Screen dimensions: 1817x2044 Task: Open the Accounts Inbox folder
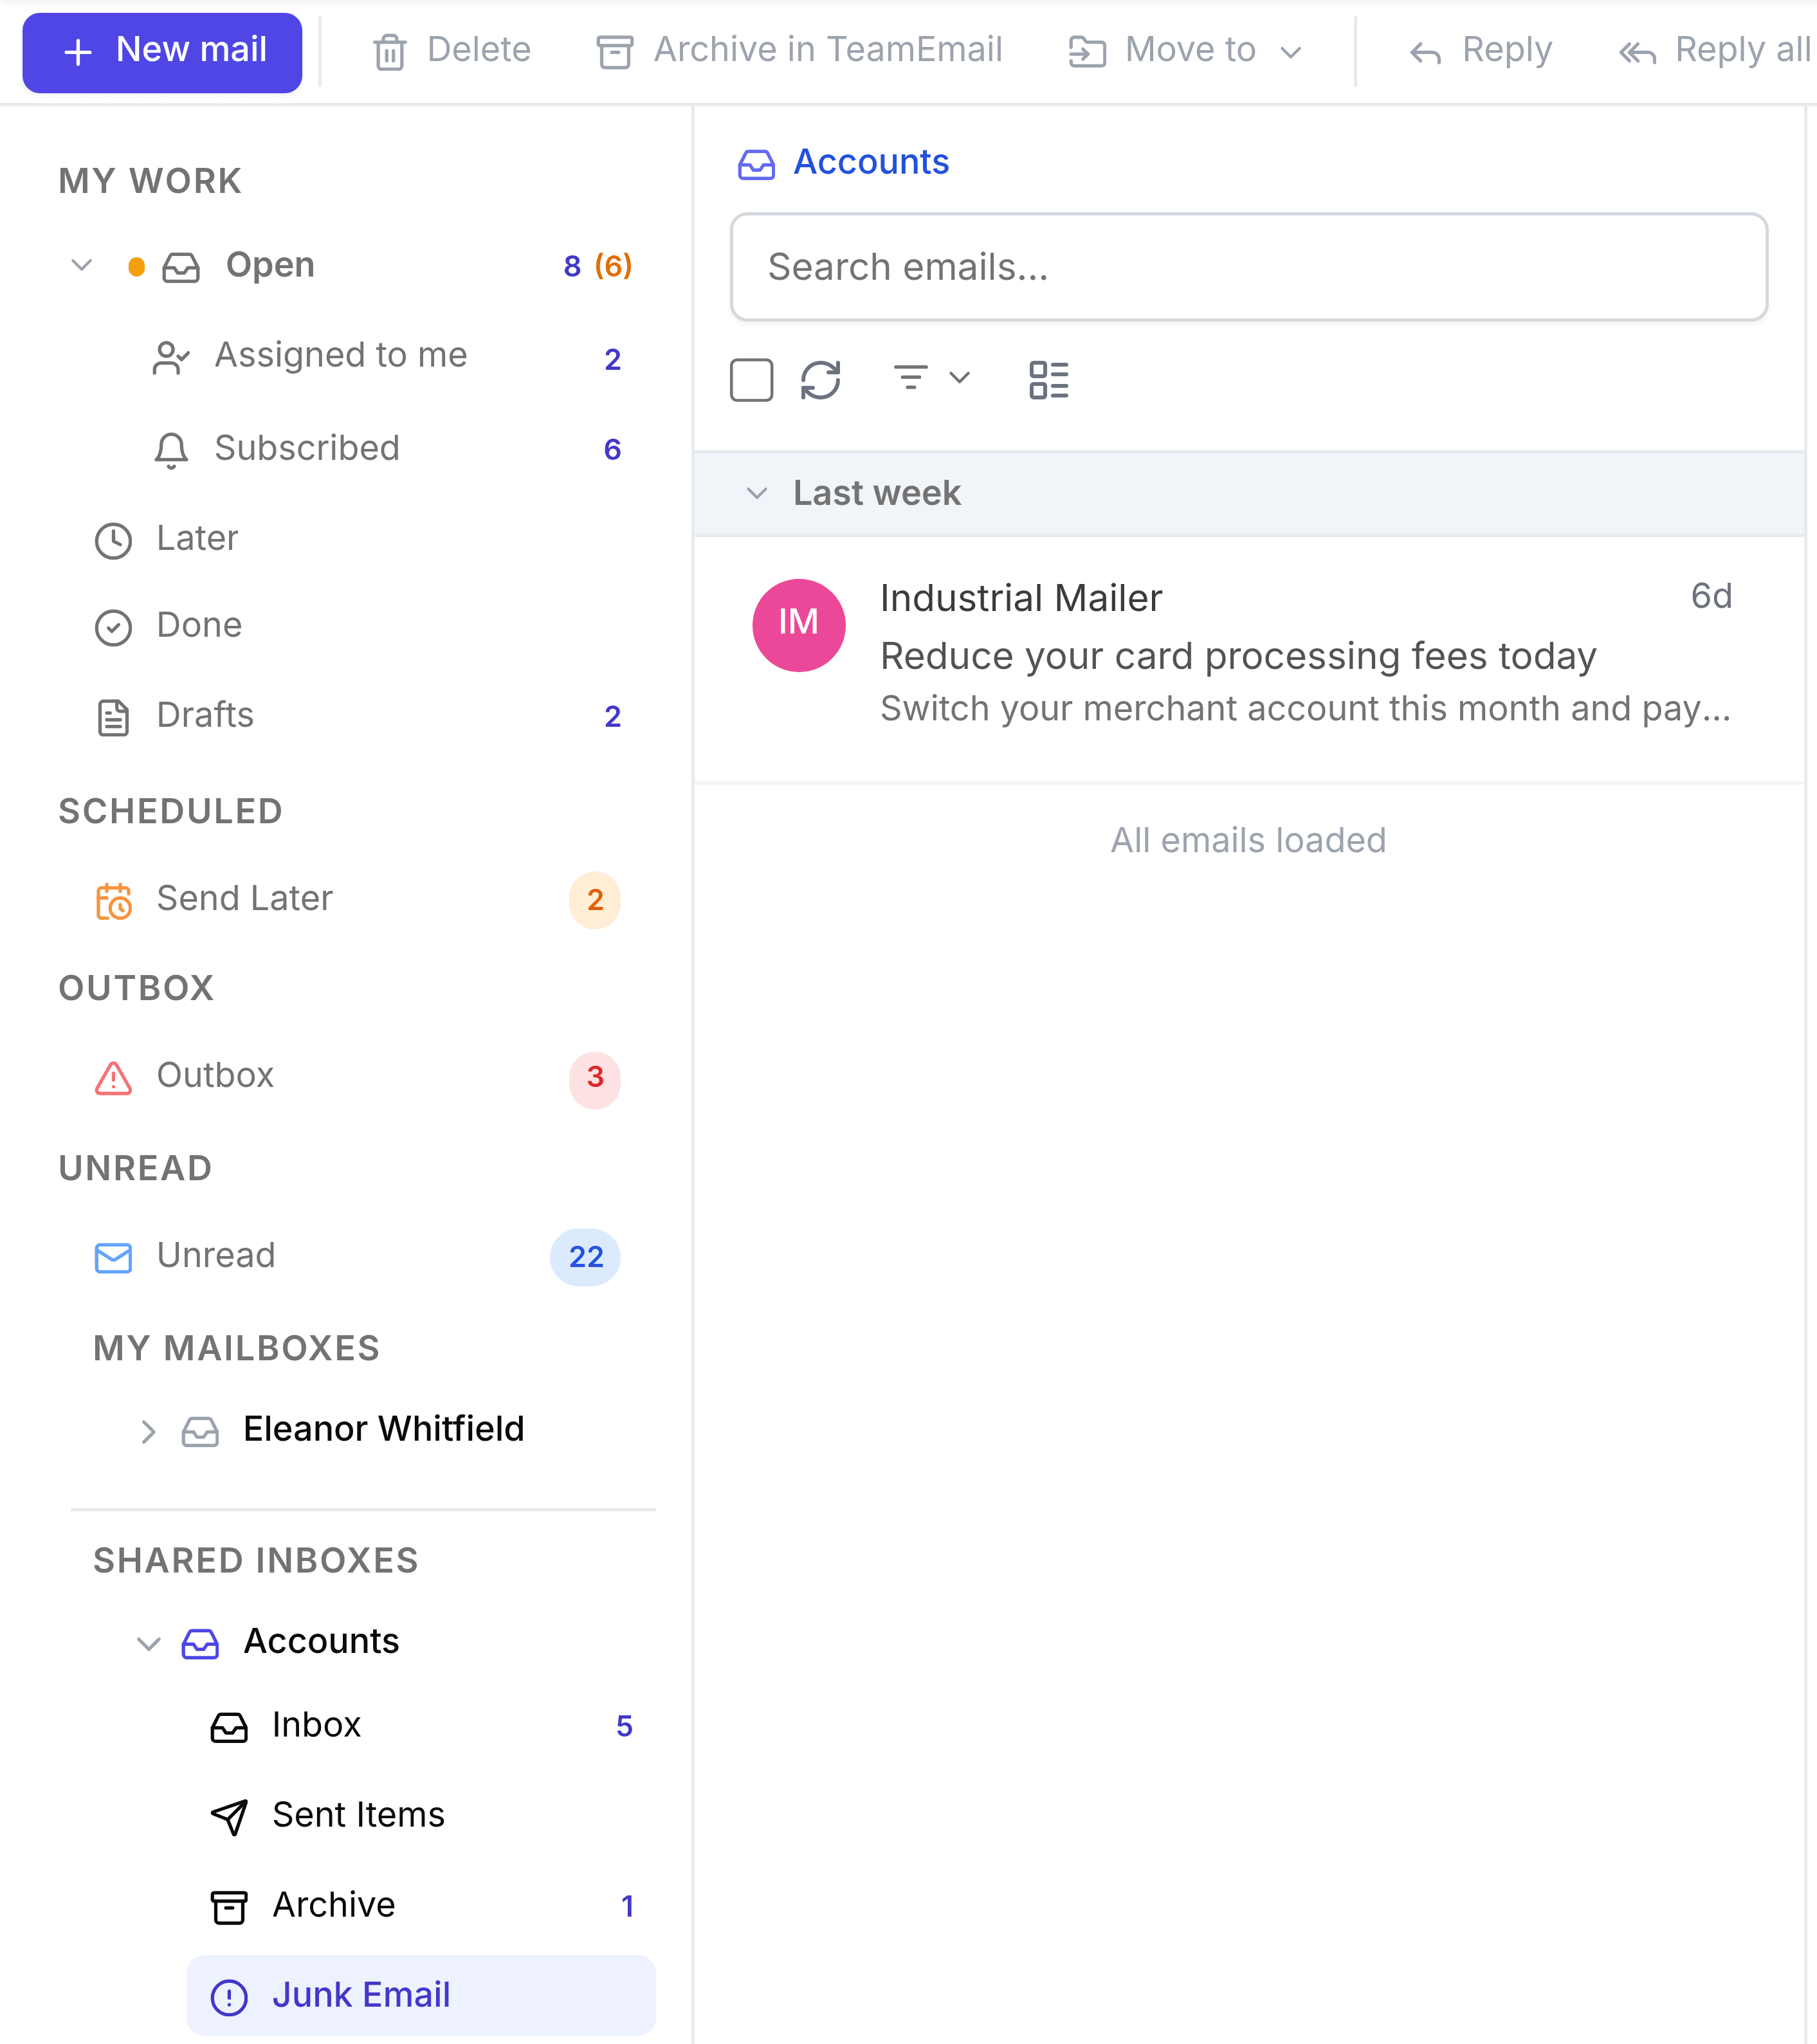(421, 1726)
